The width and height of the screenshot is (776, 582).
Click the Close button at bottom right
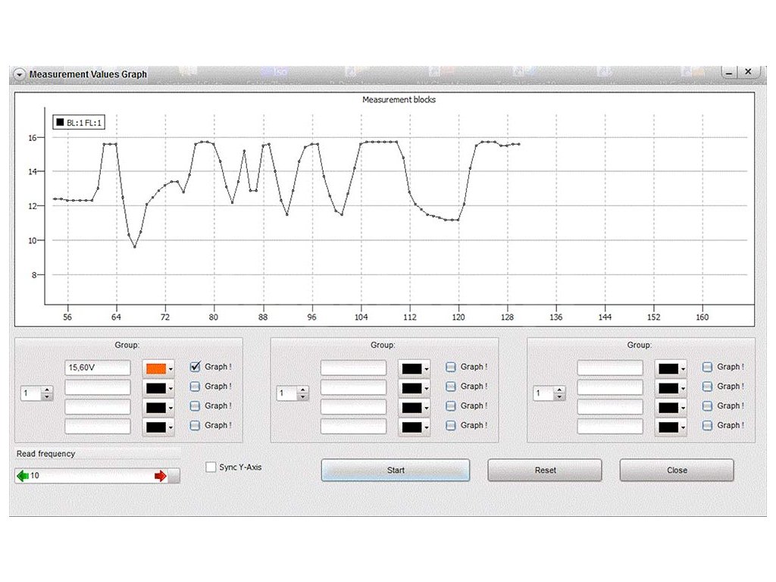tap(676, 470)
